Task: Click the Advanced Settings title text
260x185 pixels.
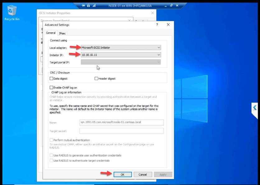Action: click(57, 25)
